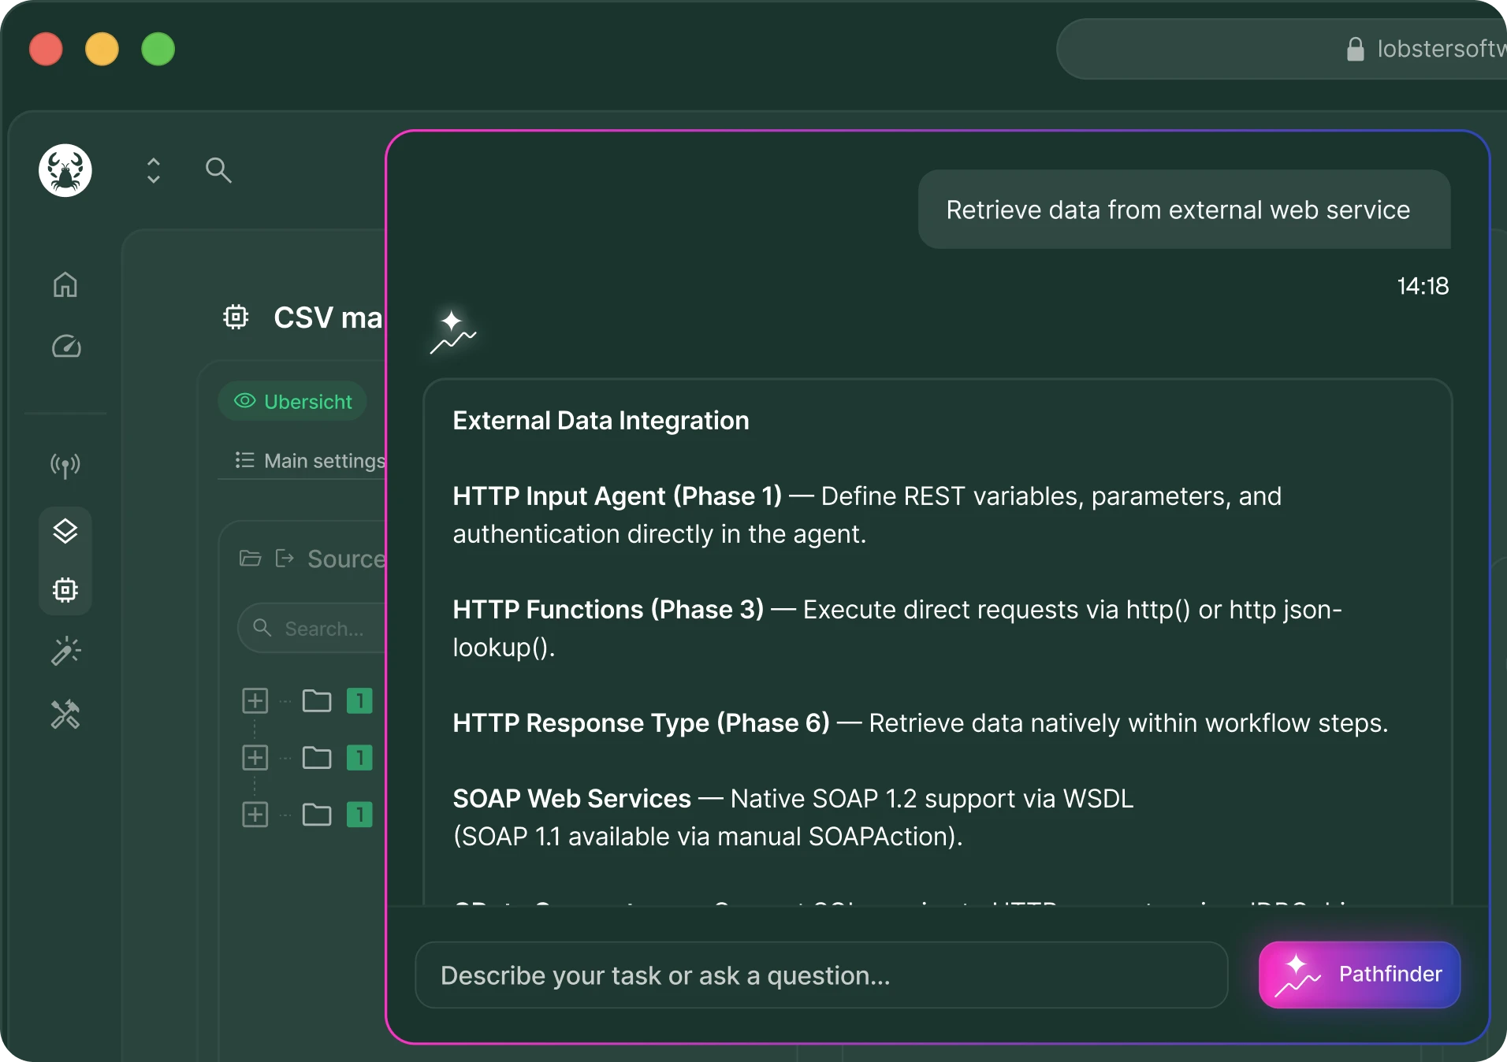The image size is (1507, 1062).
Task: Expand the second folder tree node
Action: coord(255,757)
